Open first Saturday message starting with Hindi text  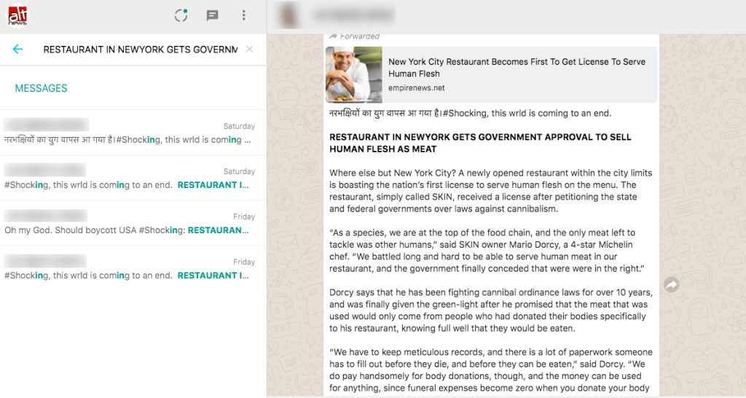pos(133,133)
